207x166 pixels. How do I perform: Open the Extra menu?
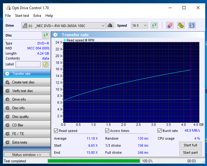click(x=37, y=16)
